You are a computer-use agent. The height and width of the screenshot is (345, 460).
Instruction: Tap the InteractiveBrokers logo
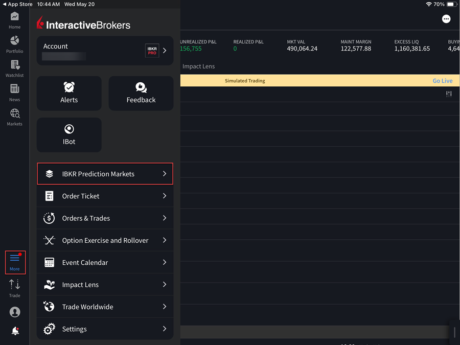point(83,23)
